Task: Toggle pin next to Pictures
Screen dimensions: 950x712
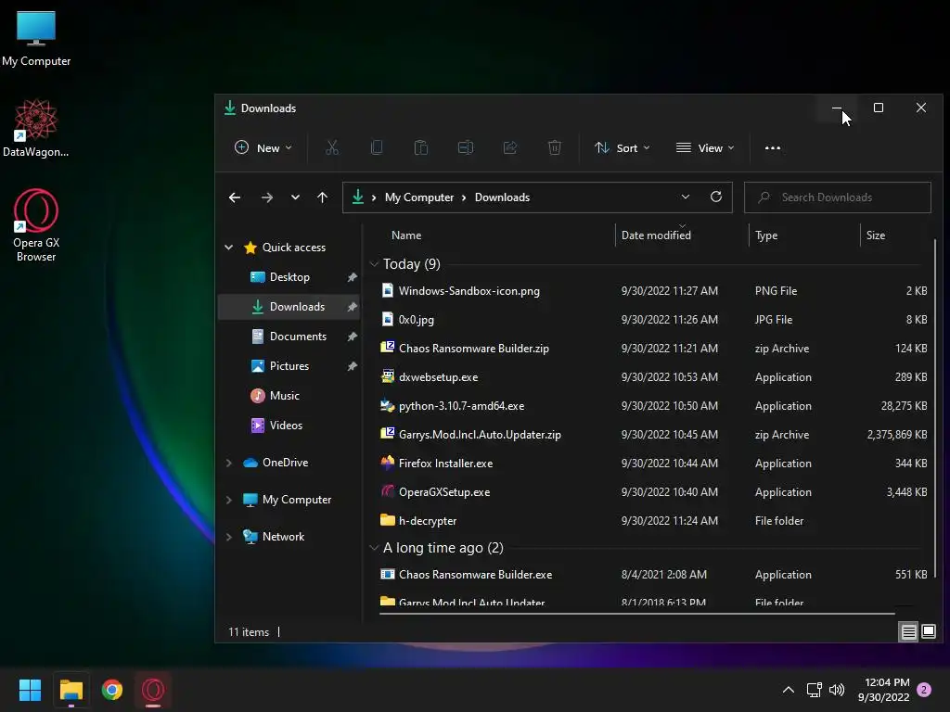Action: (x=352, y=366)
